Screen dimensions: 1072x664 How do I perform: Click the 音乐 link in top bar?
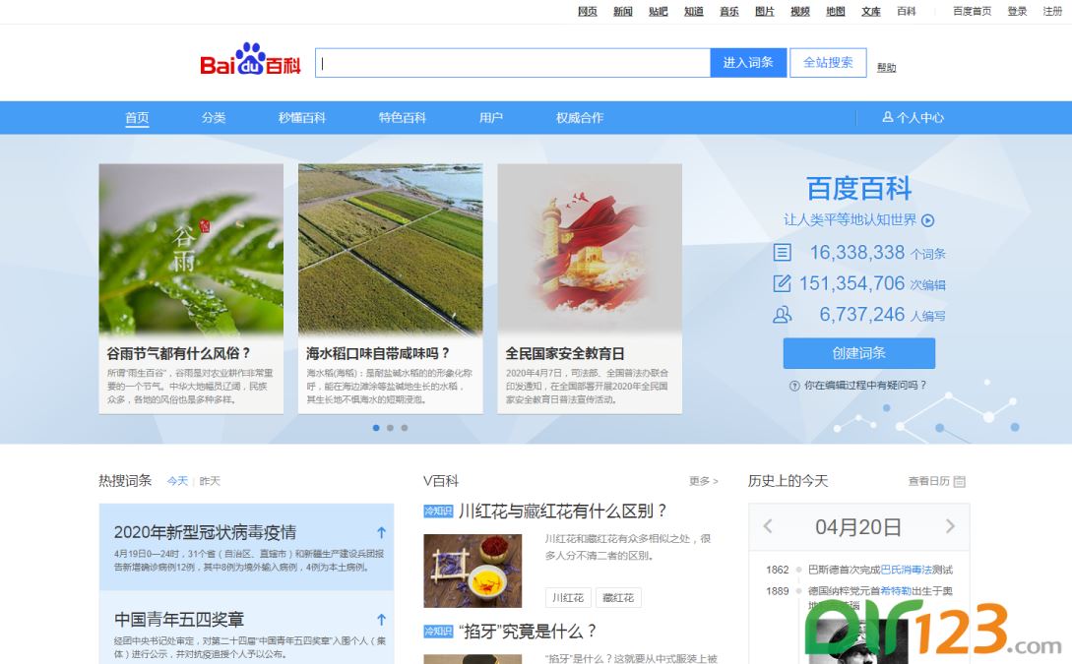[x=729, y=11]
